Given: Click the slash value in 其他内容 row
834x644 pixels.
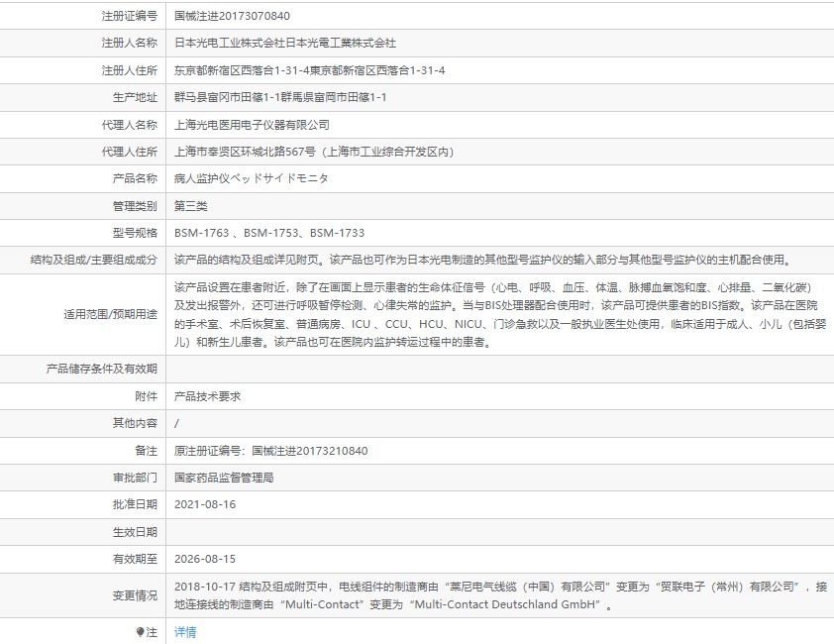Looking at the screenshot, I should coord(176,424).
